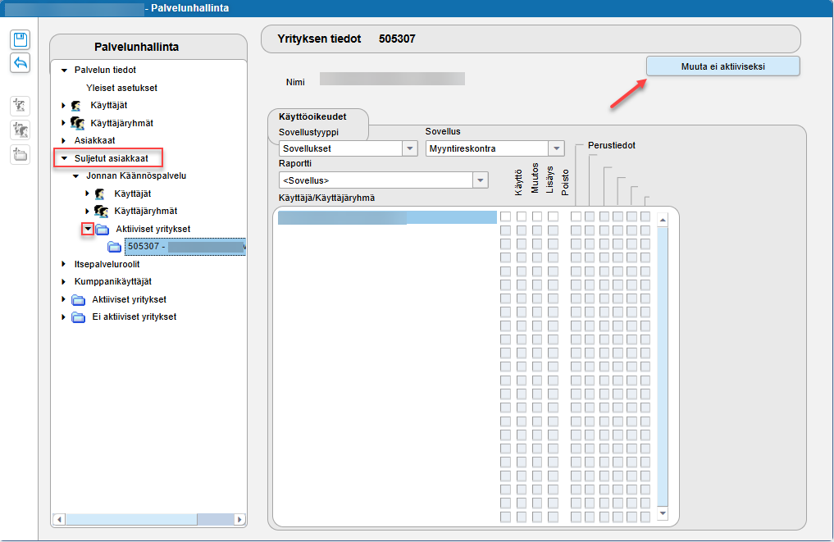Click Kumppanikäyttäjät label
The height and width of the screenshot is (542, 834).
(x=113, y=282)
